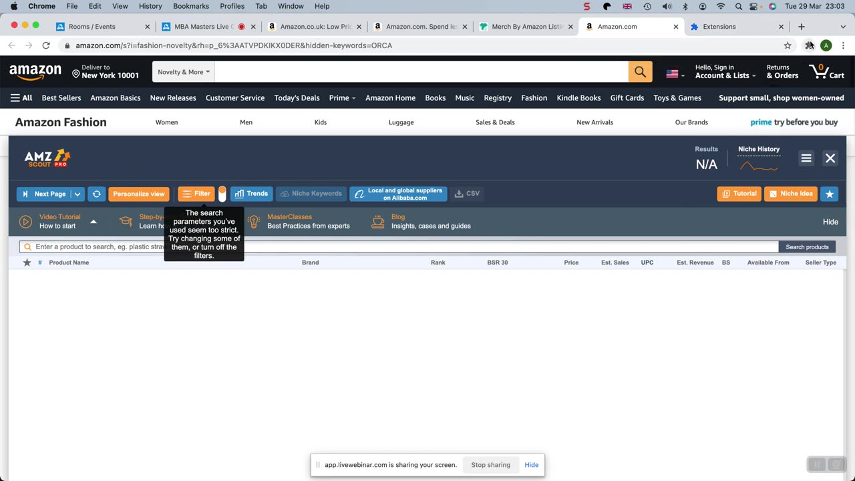Click the Search products button

[807, 247]
